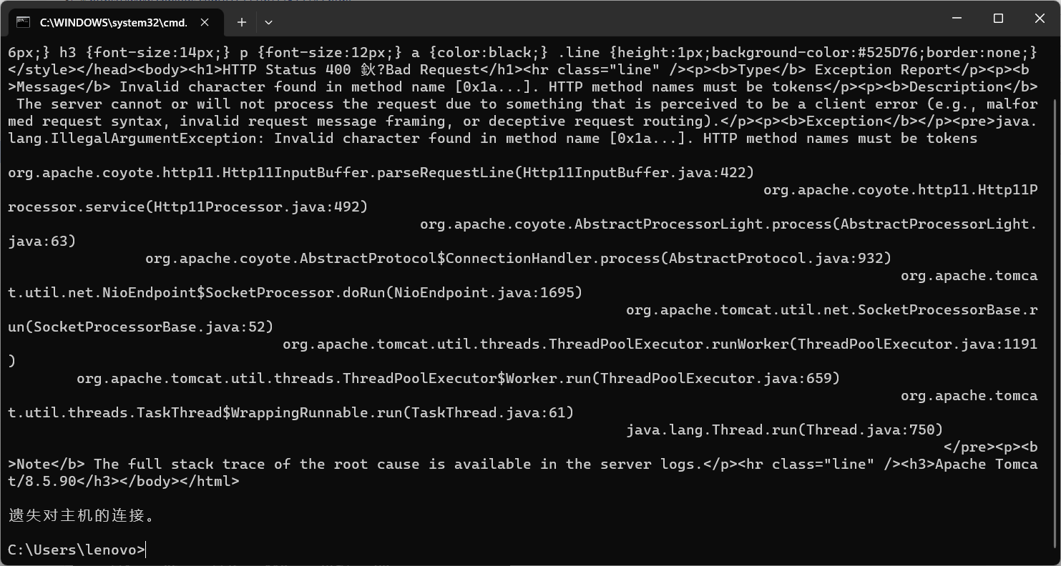Expand the new-tab profile dropdown chevron
1061x566 pixels.
point(268,22)
